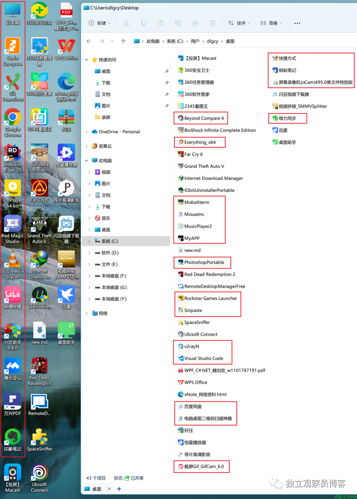Click the Rename icon in Explorer toolbar
This screenshot has width=357, height=499.
pyautogui.click(x=178, y=23)
